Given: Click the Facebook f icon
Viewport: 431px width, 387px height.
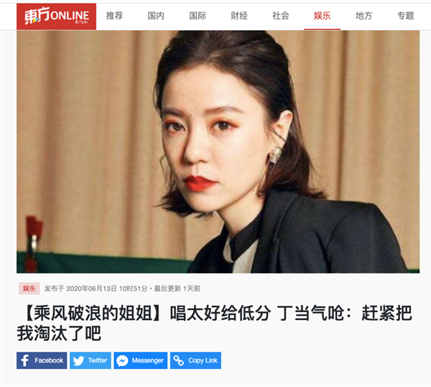Looking at the screenshot, I should 24,360.
